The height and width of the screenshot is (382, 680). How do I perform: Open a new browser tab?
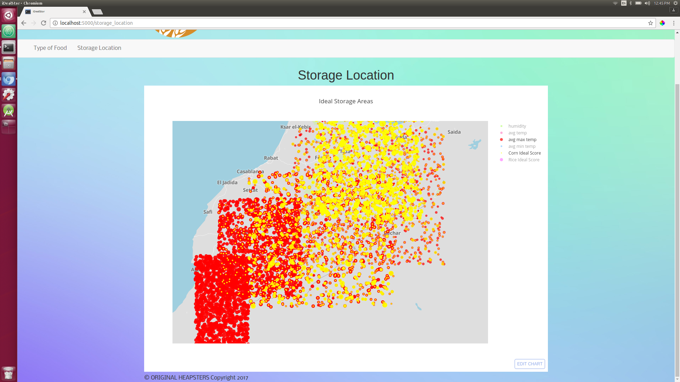[97, 12]
